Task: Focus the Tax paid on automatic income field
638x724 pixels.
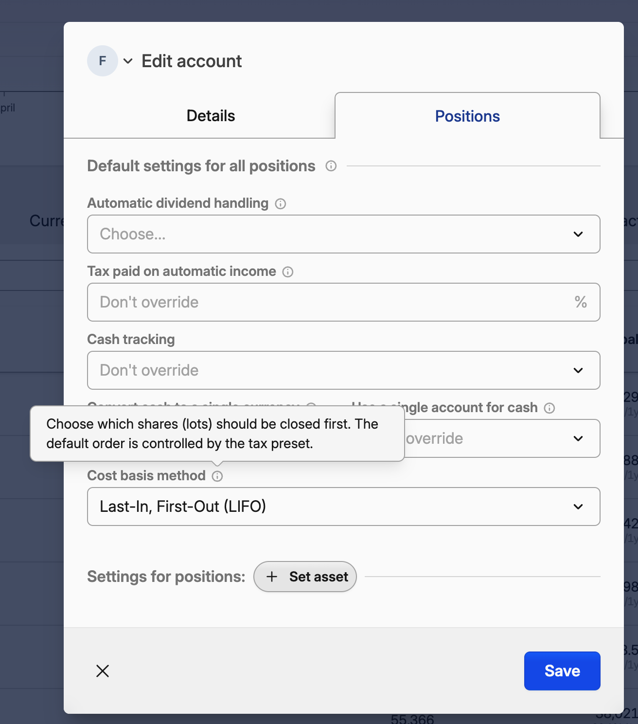Action: click(x=331, y=302)
